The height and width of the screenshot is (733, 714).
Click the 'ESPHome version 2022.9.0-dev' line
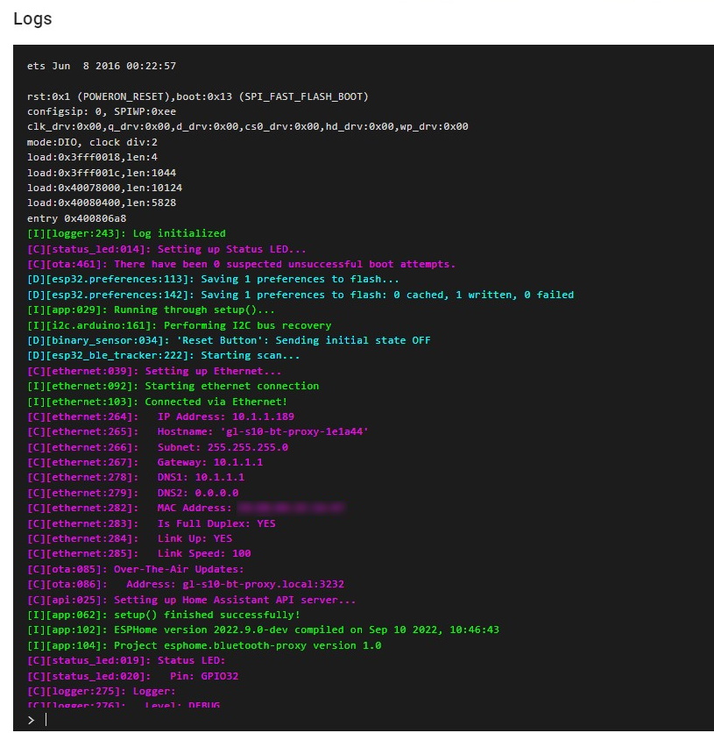263,630
